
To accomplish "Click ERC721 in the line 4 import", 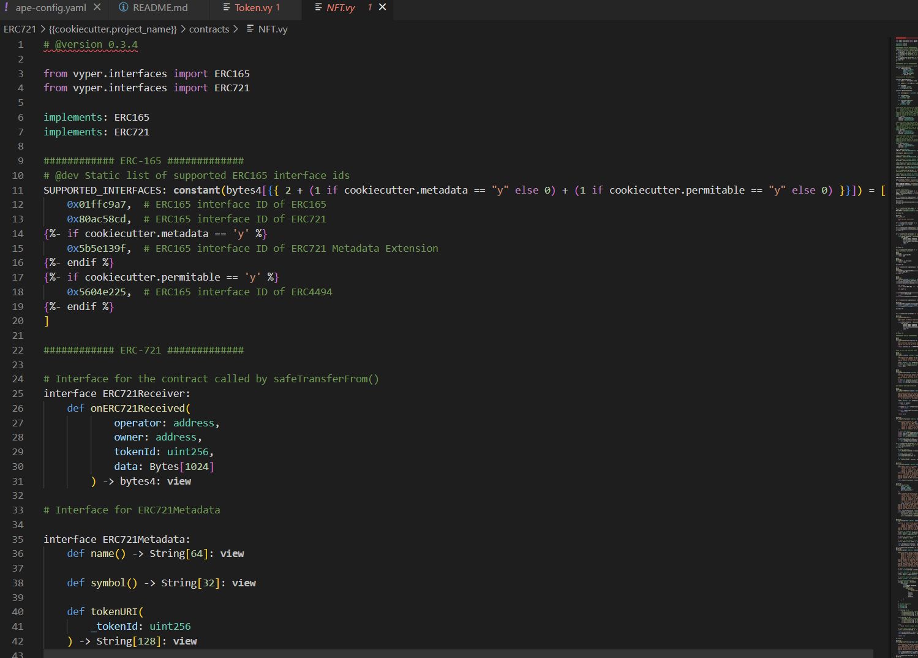I will tap(232, 88).
